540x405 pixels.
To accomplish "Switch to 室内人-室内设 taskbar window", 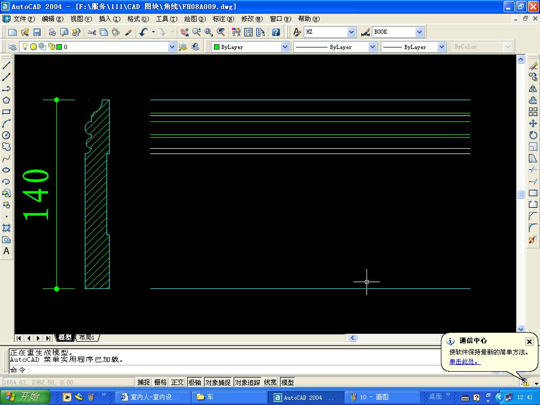I will pyautogui.click(x=152, y=397).
